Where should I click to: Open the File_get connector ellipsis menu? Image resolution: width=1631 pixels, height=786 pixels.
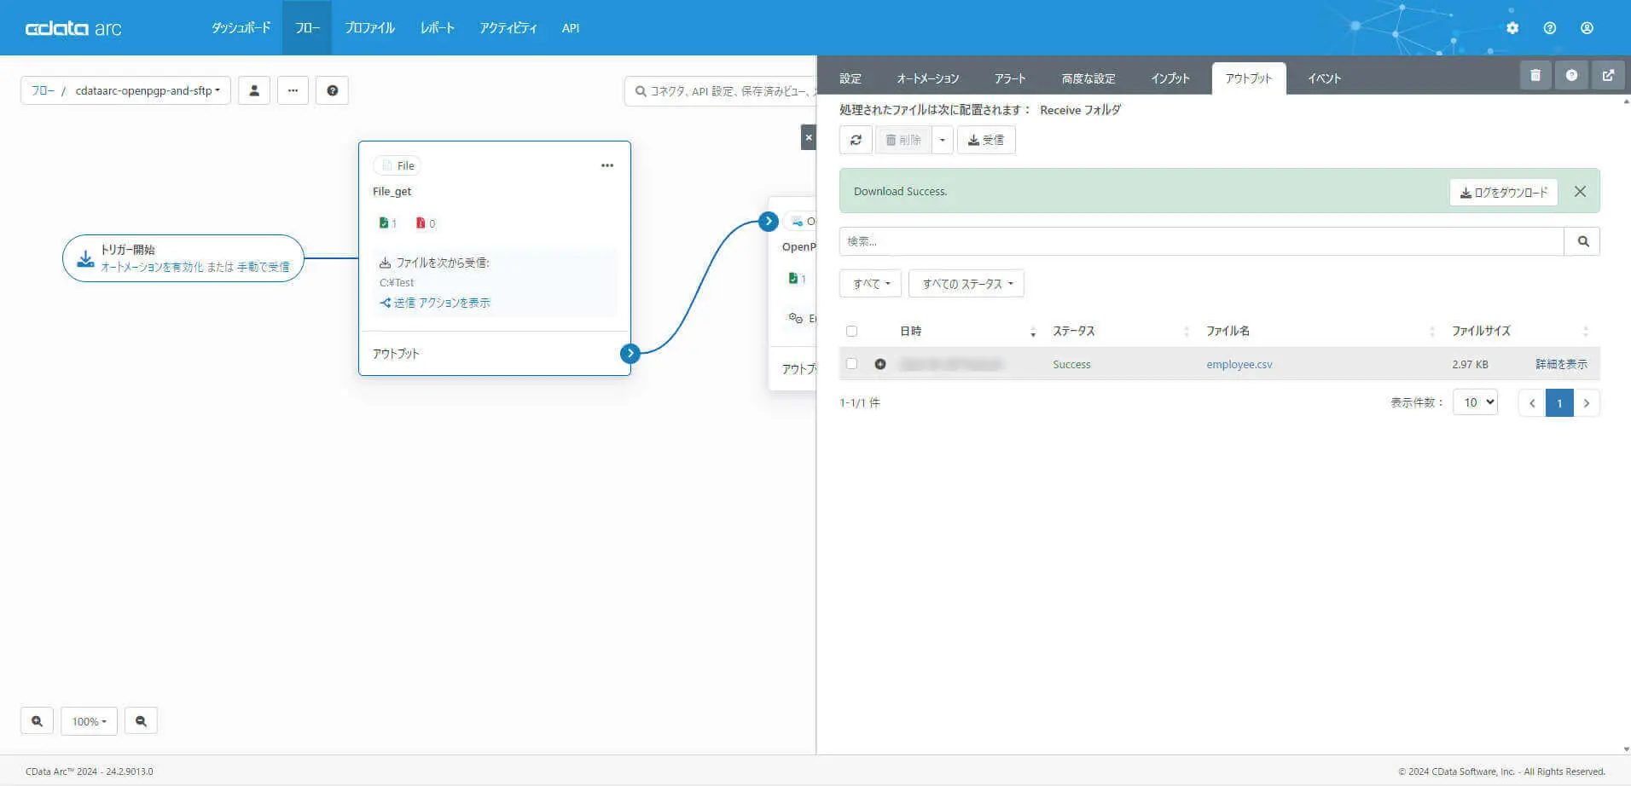point(607,165)
